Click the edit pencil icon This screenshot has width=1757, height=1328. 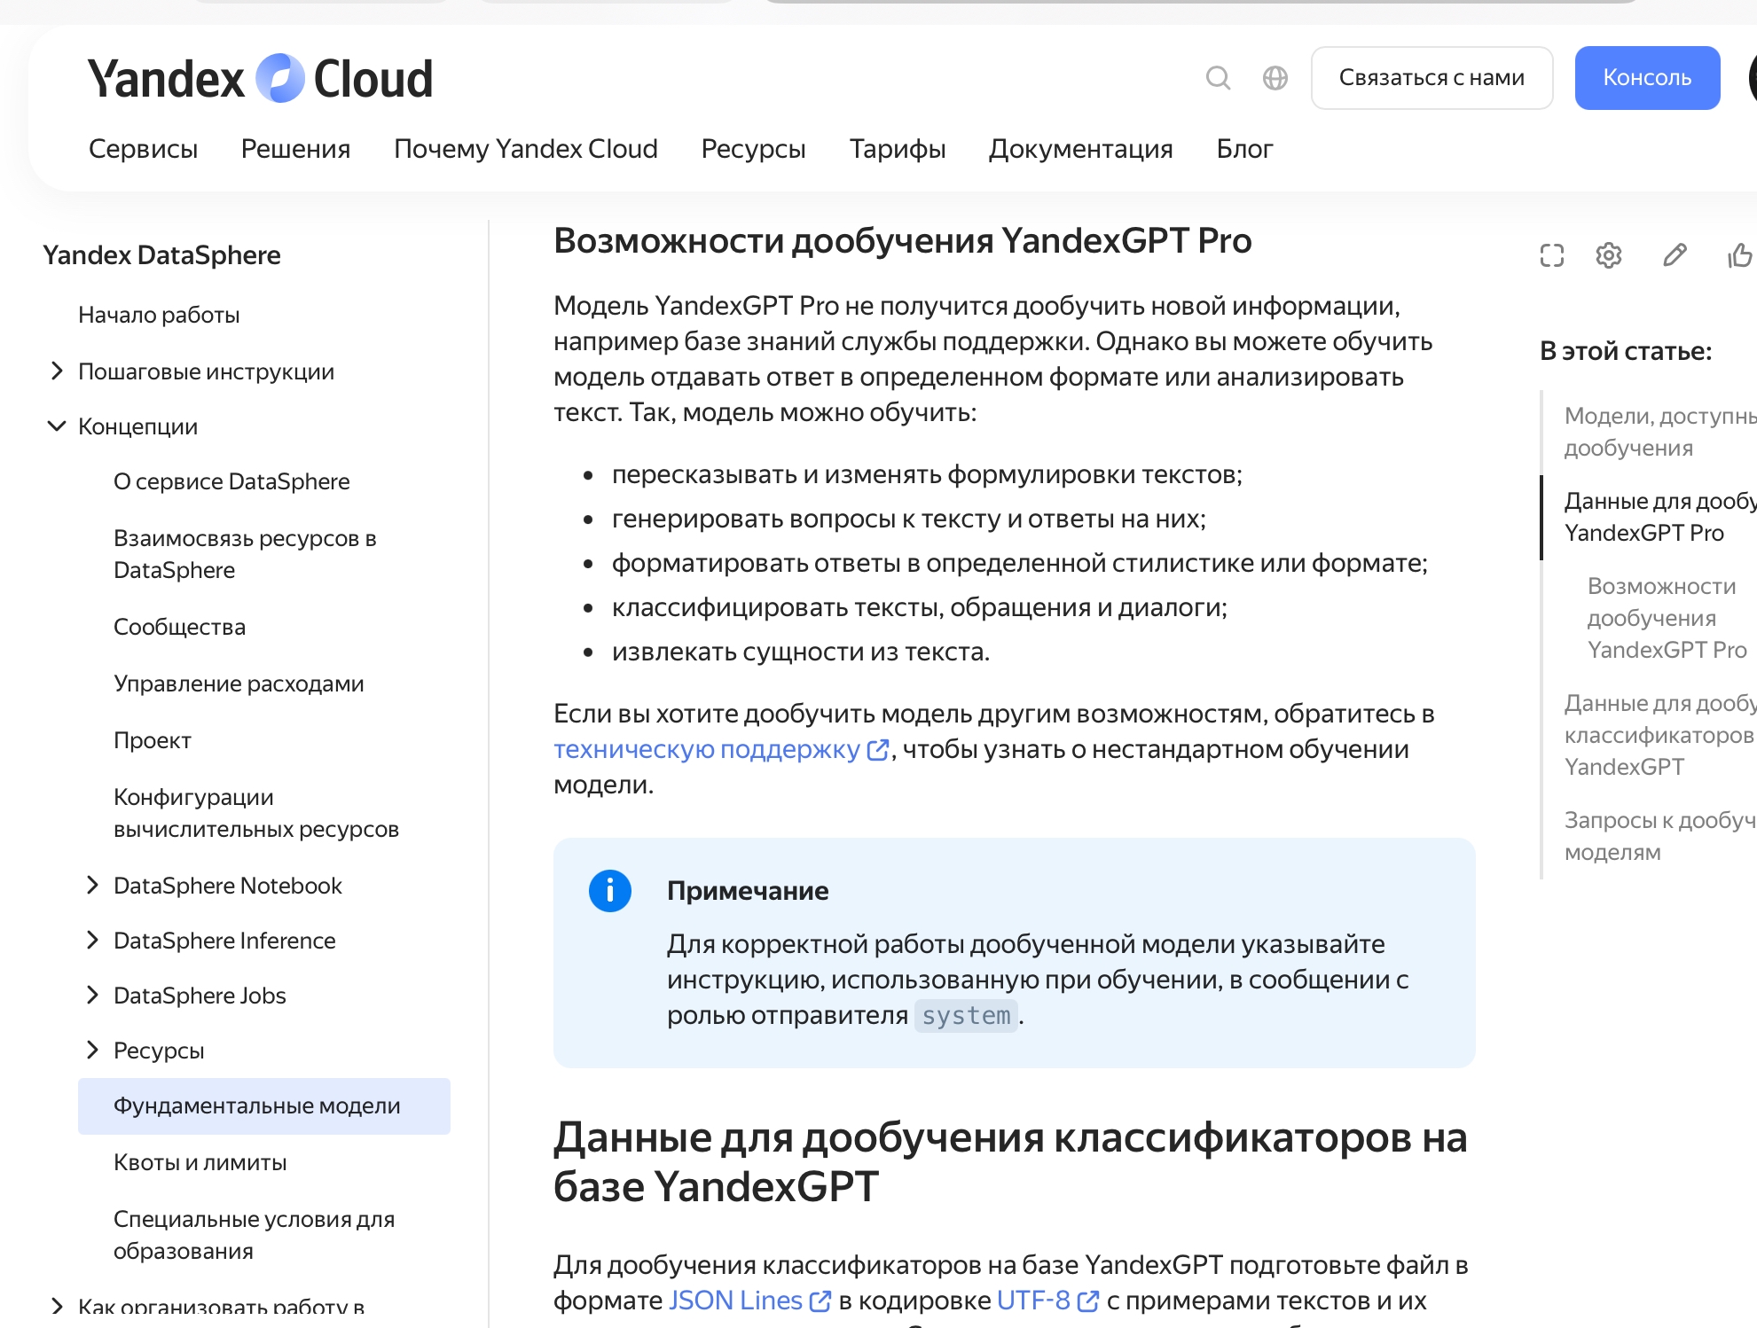[x=1675, y=255]
